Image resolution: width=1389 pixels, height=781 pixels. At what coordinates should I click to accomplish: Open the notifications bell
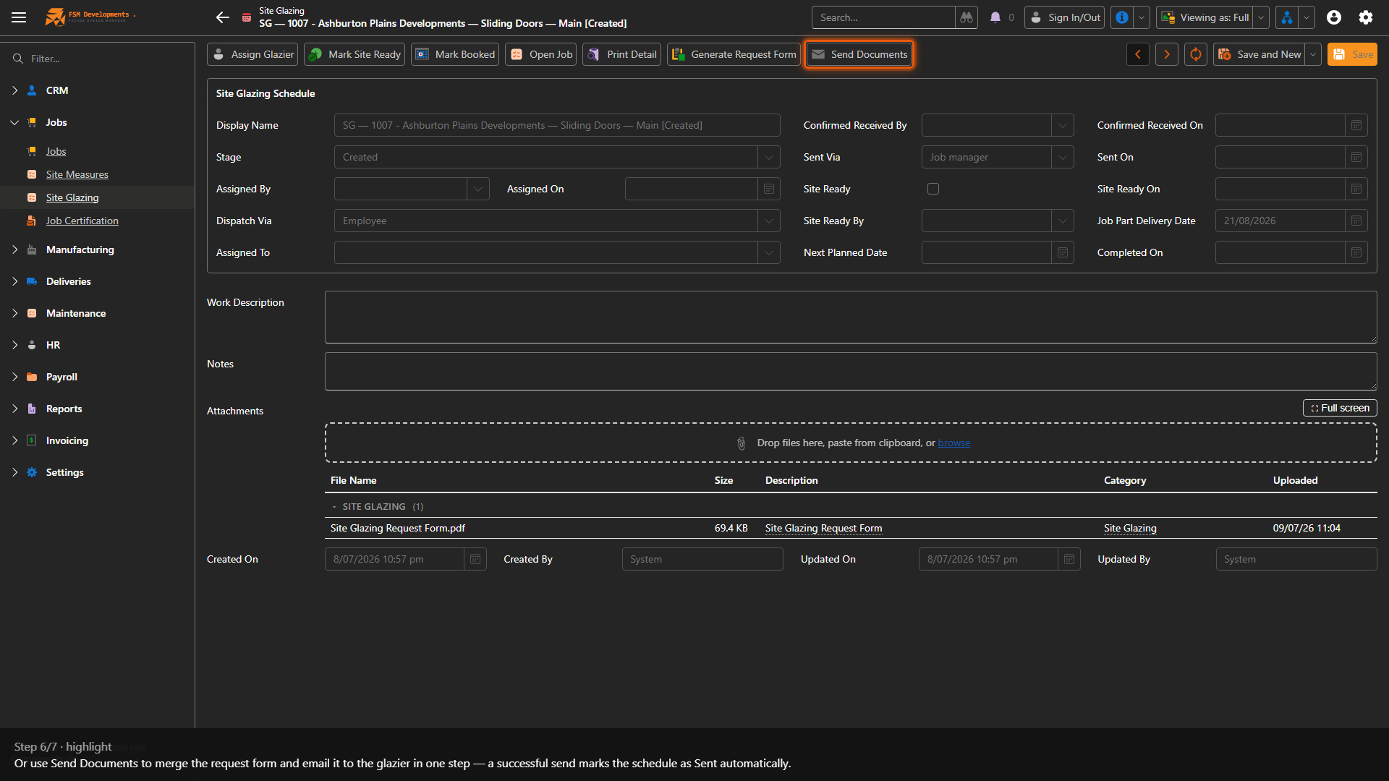(x=995, y=17)
